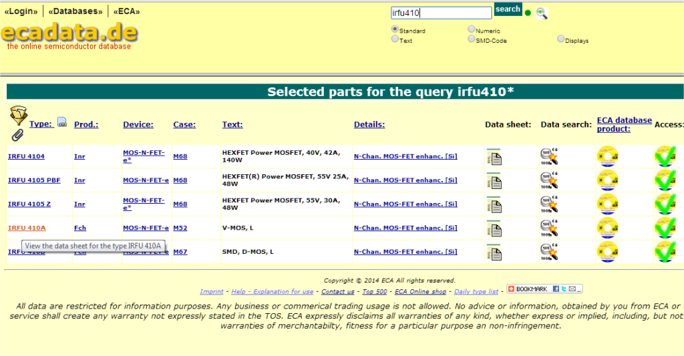Click the ECA database CD icon for IRFU 4104

[x=608, y=156]
